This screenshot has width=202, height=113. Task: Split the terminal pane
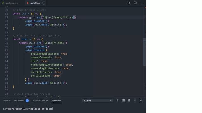(x=123, y=100)
